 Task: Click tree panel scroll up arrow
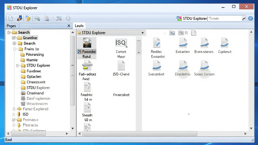73,32
